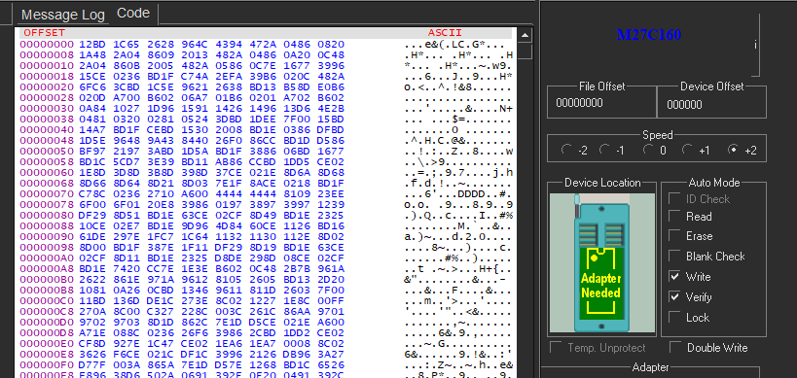The width and height of the screenshot is (797, 378).
Task: Click the Adapter Needed device location image
Action: click(602, 262)
